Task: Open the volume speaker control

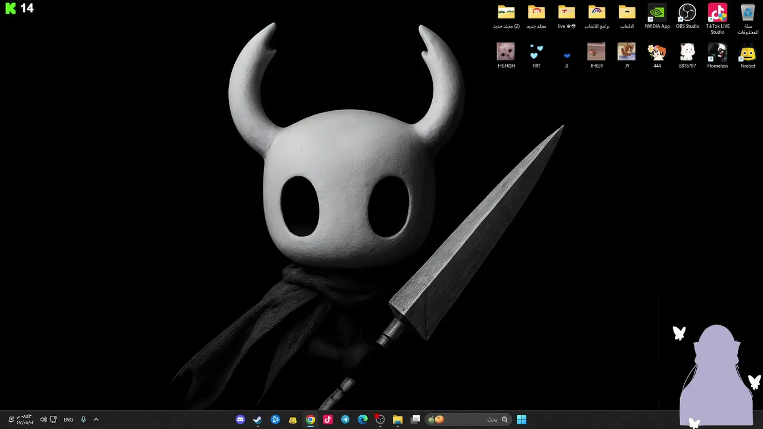Action: pos(43,419)
